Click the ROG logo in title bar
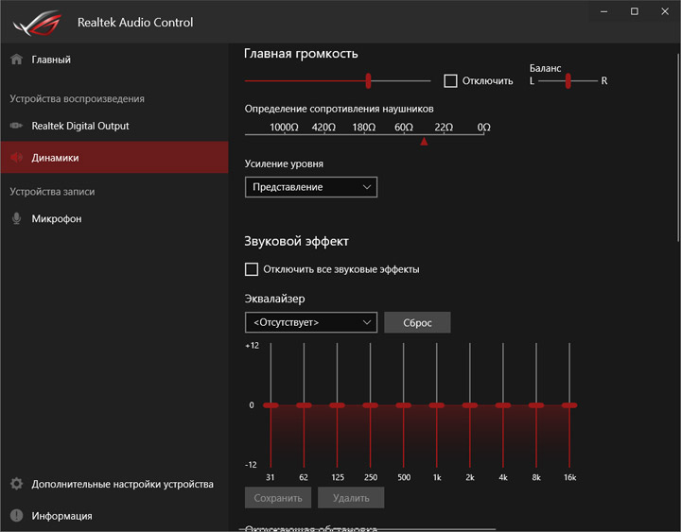 coord(37,23)
